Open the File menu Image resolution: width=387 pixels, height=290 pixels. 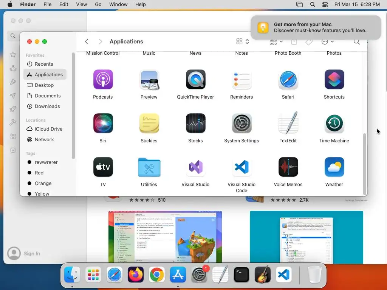pyautogui.click(x=47, y=5)
